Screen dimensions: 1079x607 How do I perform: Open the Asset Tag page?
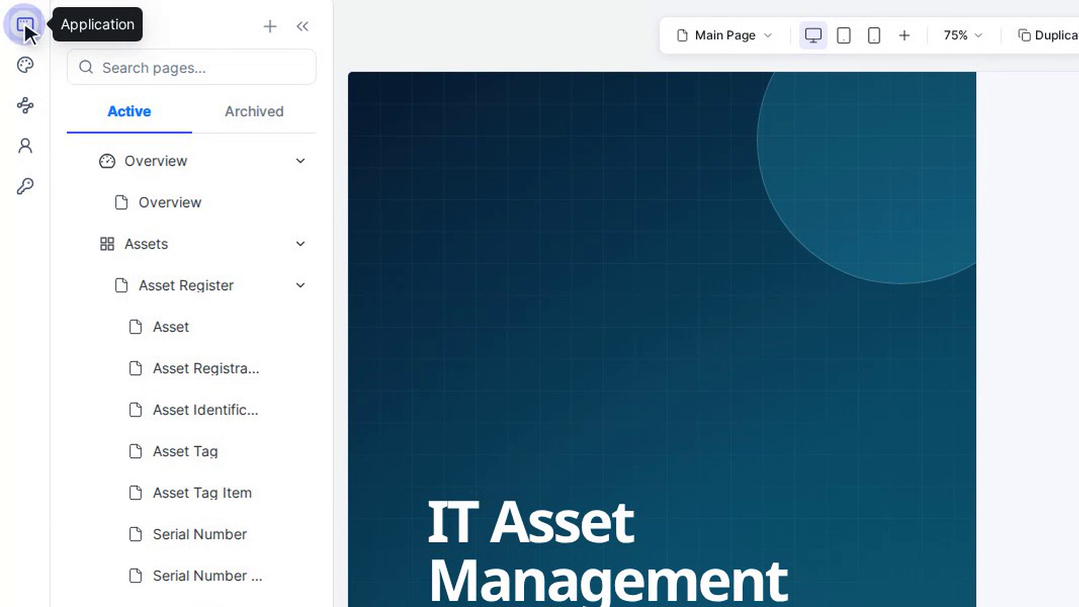click(x=185, y=451)
